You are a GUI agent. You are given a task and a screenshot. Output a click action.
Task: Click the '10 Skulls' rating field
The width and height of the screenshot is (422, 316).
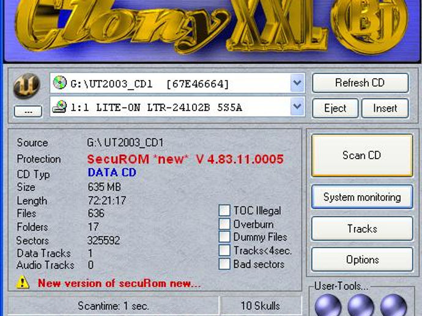coord(261,306)
